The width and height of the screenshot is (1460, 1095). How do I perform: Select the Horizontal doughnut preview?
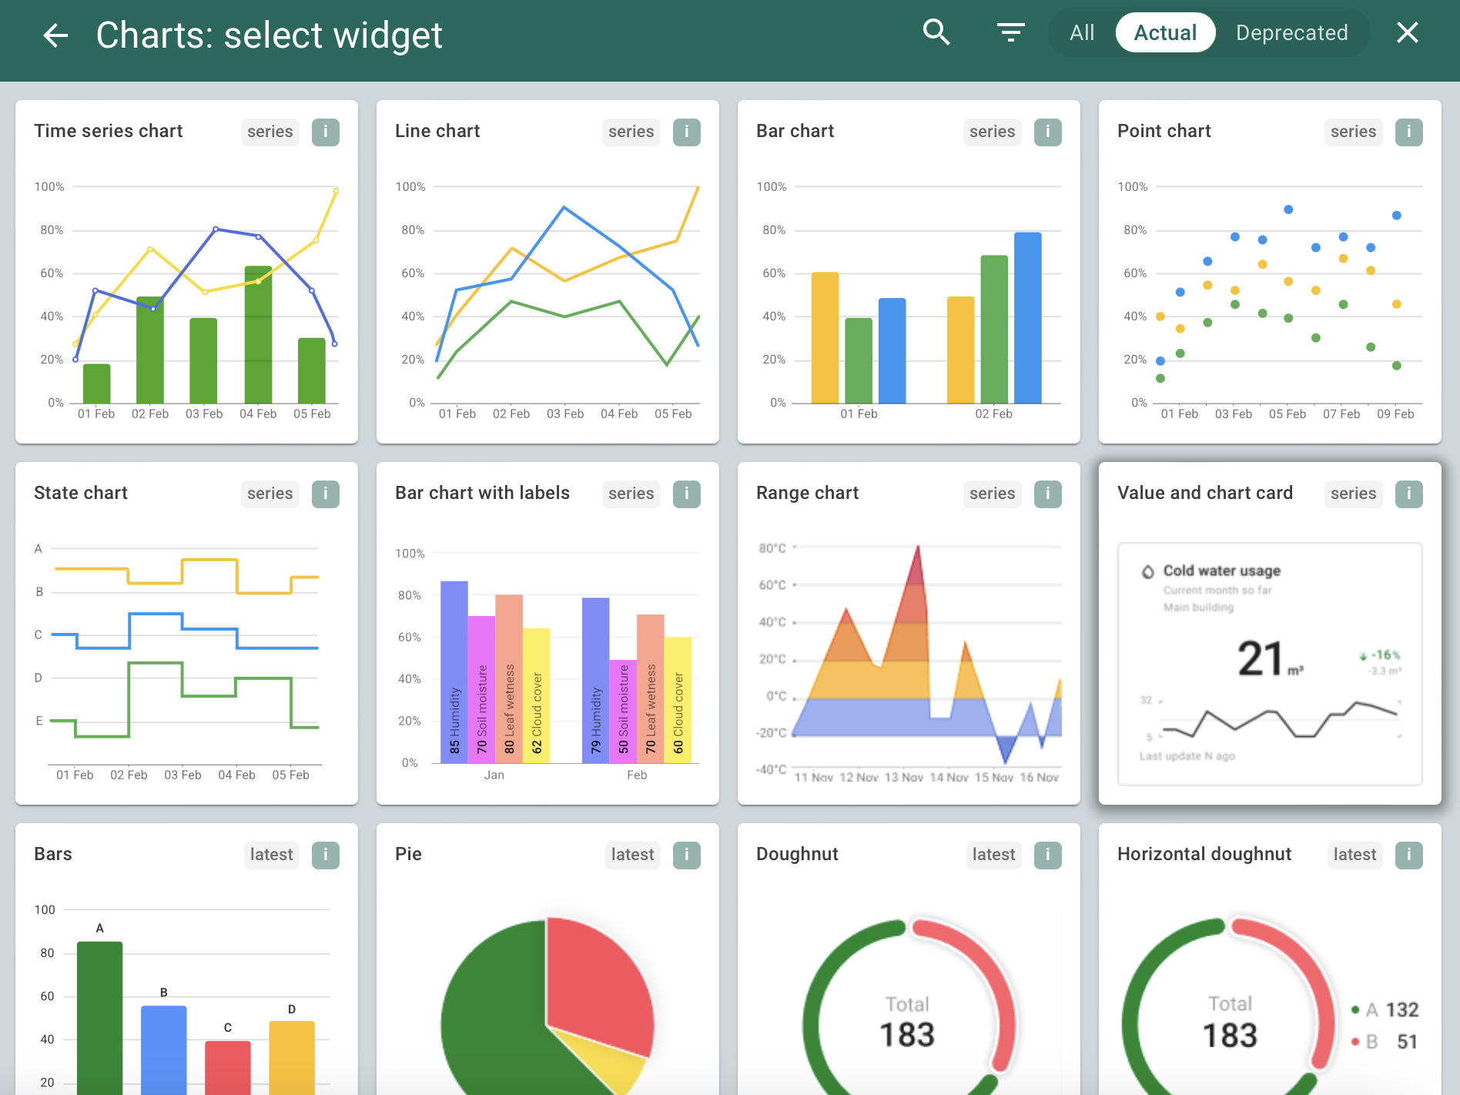1270,1005
